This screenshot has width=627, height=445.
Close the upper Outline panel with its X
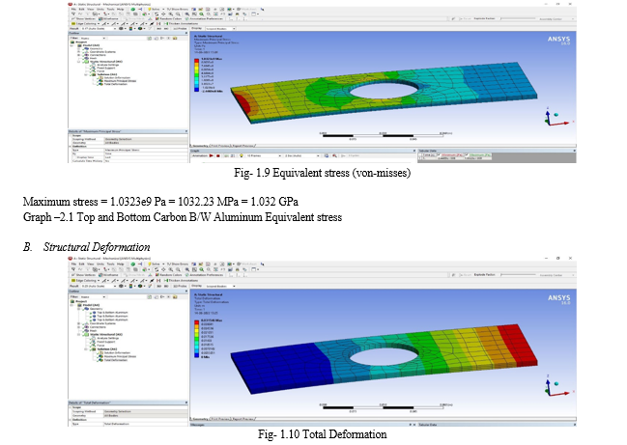tap(186, 33)
